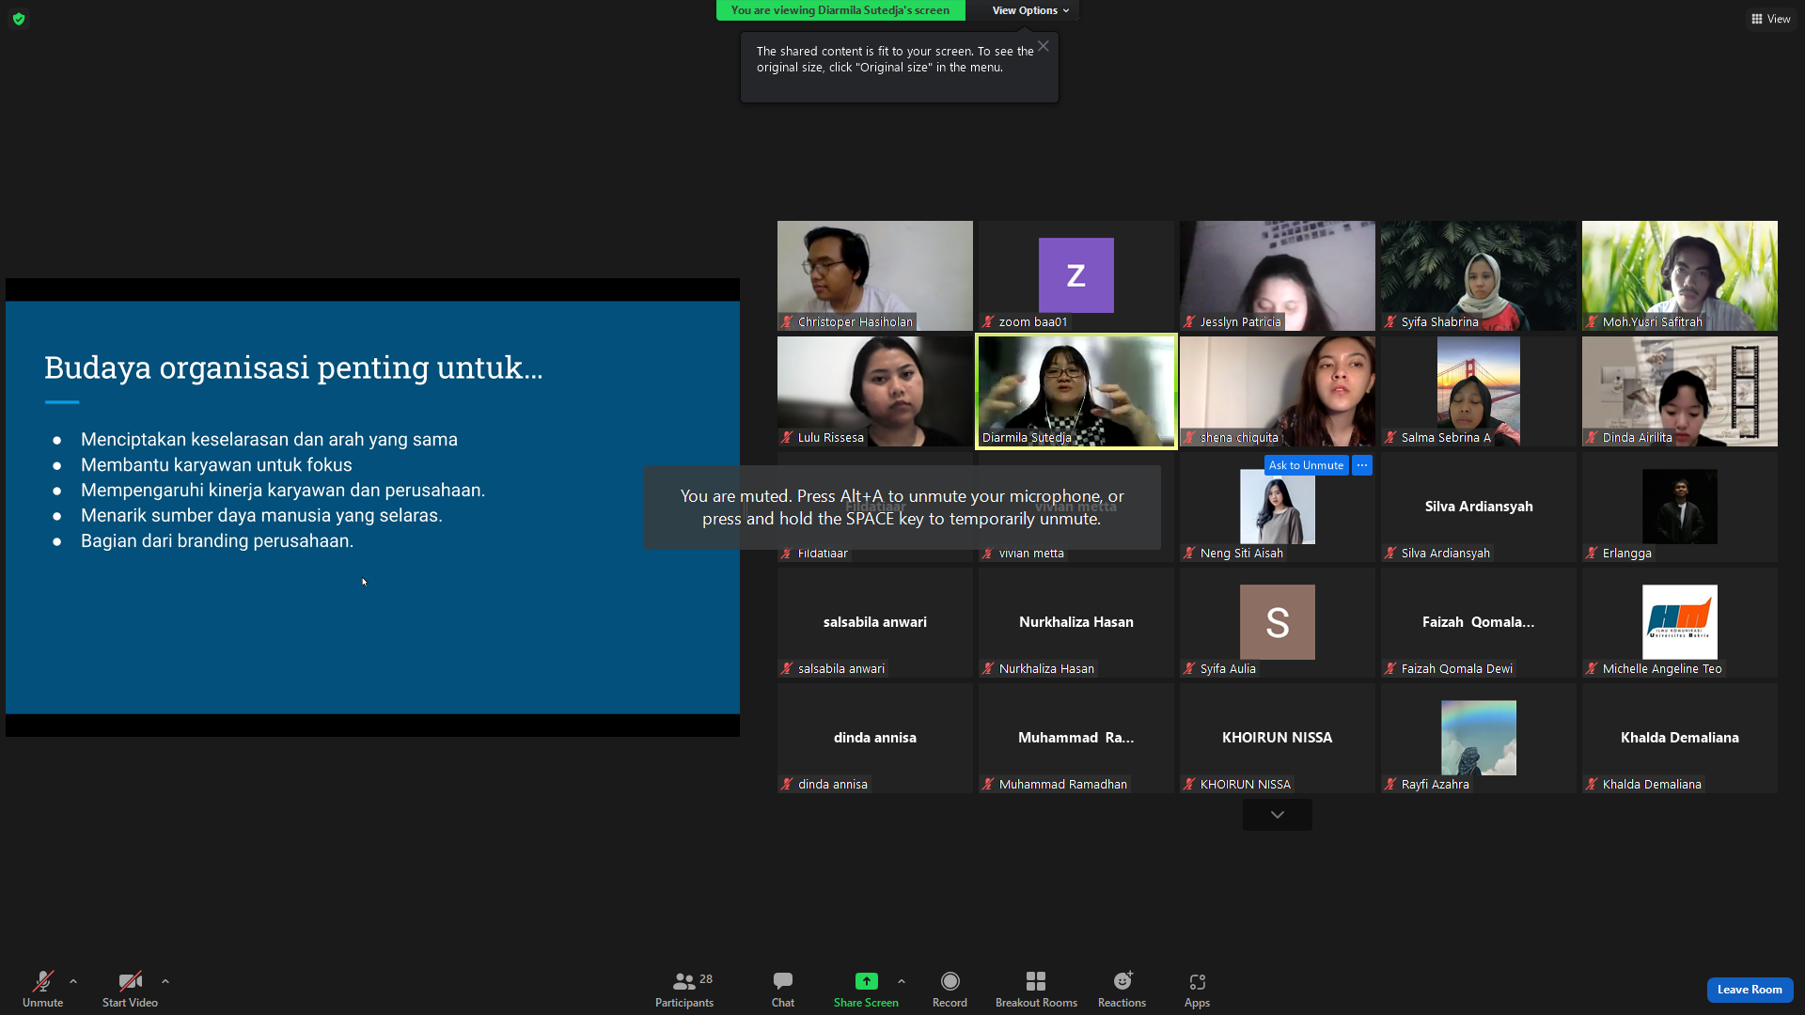Select KHOIRUN NISSA's participant tile
Screen dimensions: 1805x1015
pos(1277,738)
